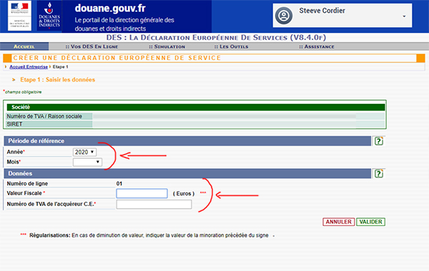Open the Année dropdown showing 2020

[x=84, y=152]
